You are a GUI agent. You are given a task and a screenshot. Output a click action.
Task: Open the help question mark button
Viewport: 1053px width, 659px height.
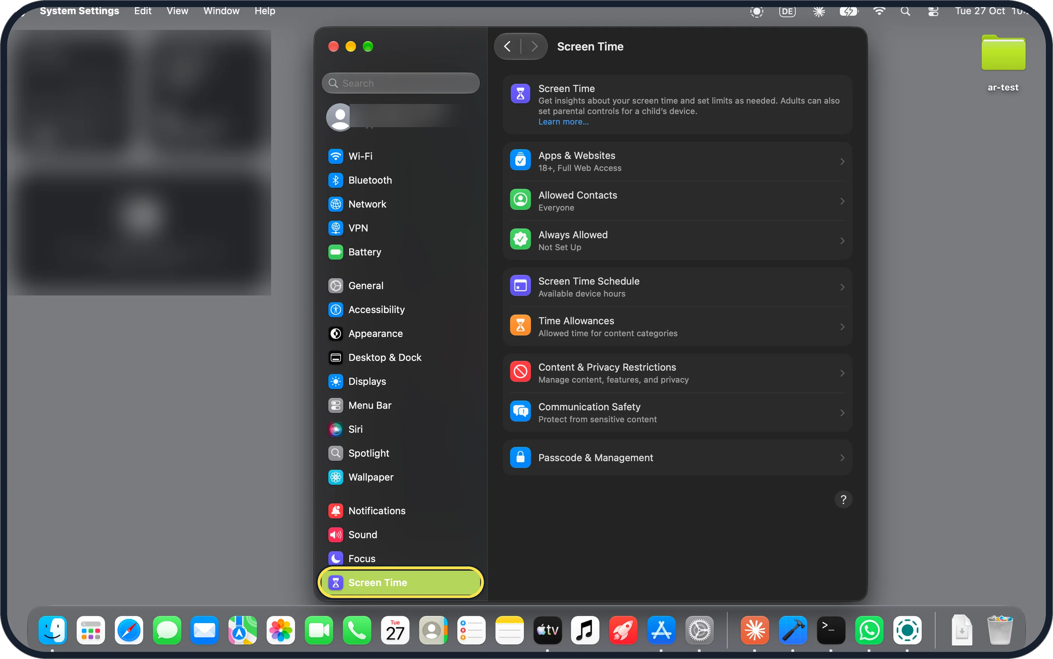[843, 499]
